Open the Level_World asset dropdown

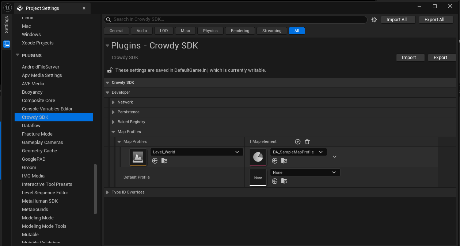[x=197, y=152]
